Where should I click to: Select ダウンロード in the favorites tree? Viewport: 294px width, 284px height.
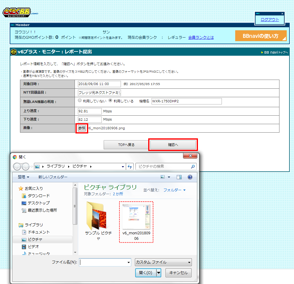click(38, 196)
